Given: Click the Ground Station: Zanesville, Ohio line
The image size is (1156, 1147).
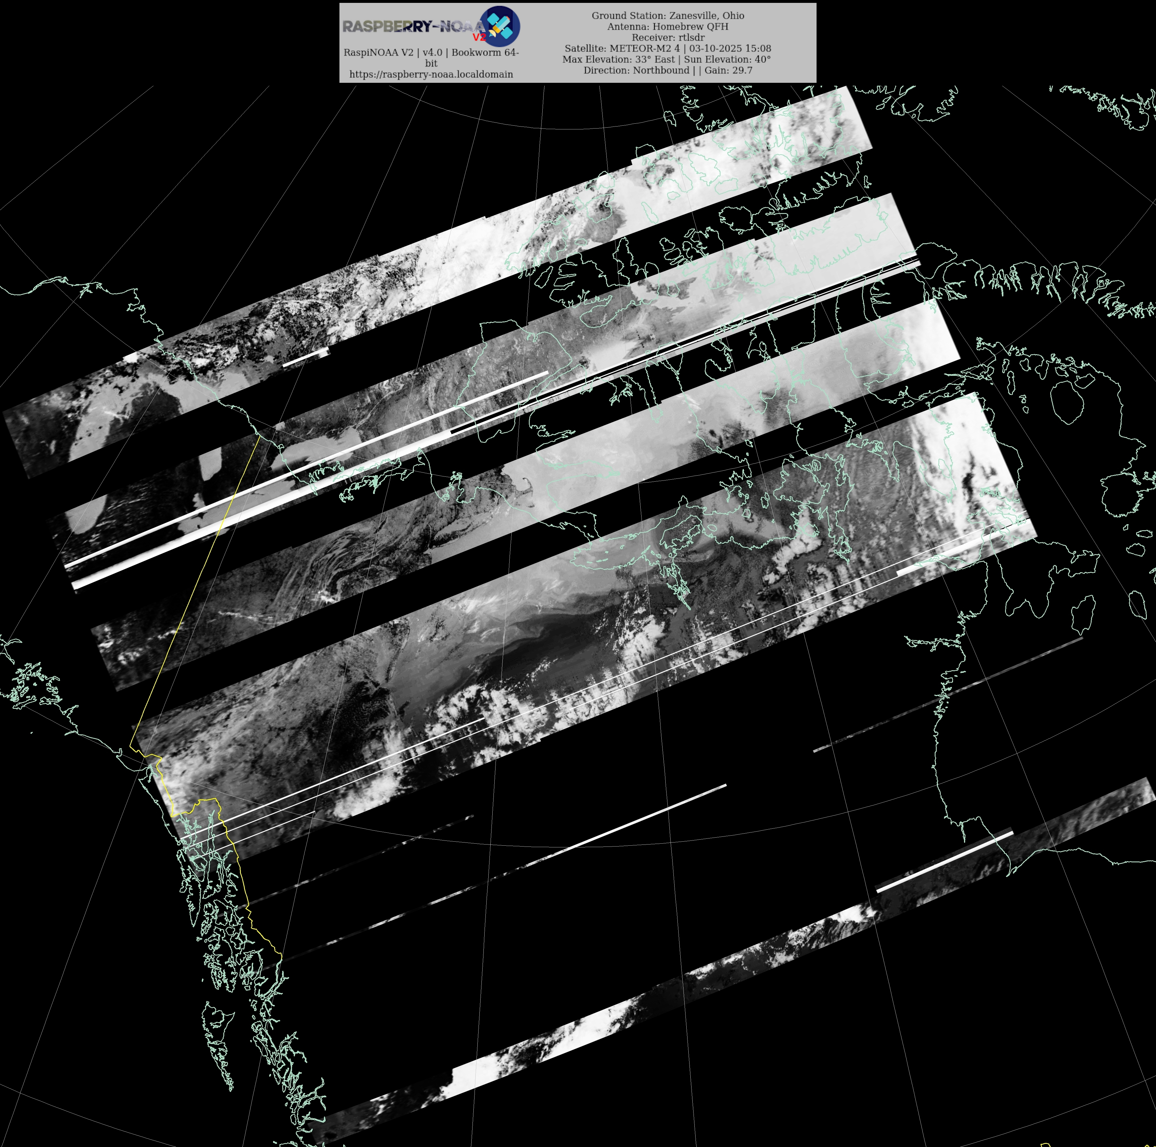Looking at the screenshot, I should coord(668,16).
